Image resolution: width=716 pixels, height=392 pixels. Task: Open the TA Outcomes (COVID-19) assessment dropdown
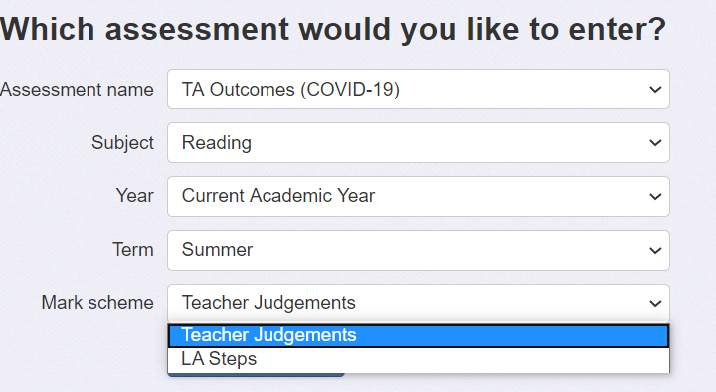[419, 90]
